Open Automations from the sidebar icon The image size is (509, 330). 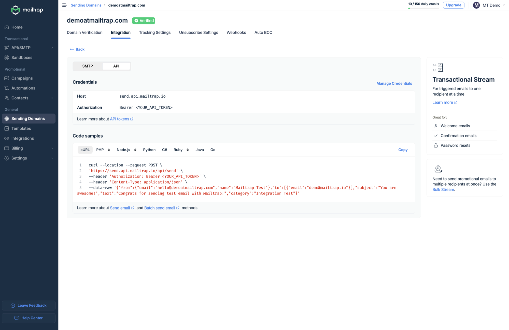click(x=7, y=88)
